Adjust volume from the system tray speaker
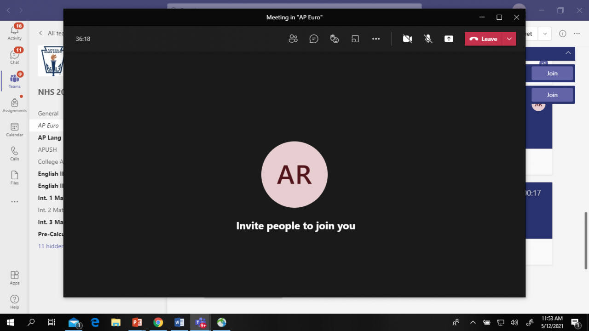The width and height of the screenshot is (589, 331). click(514, 322)
